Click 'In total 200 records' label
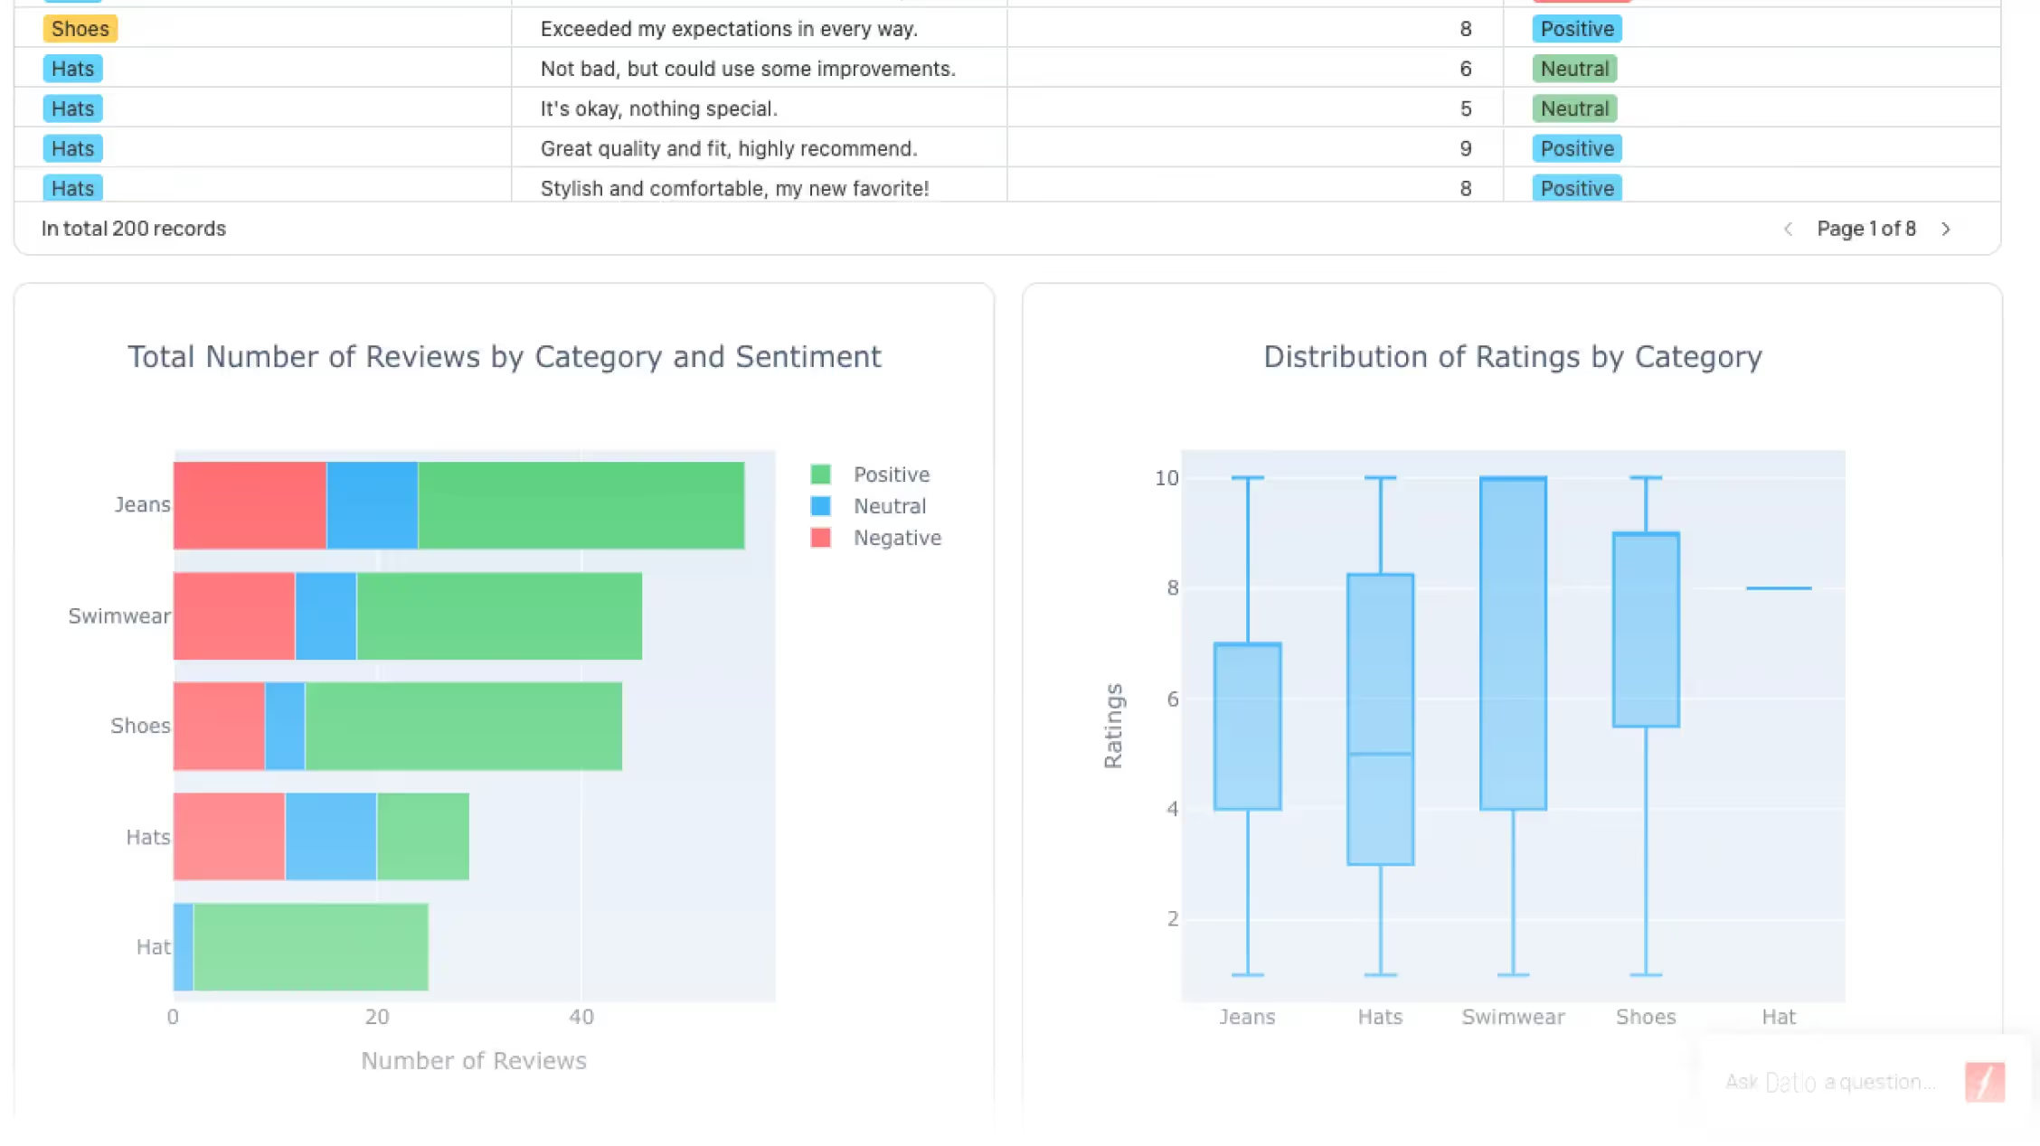This screenshot has height=1146, width=2040. 134,229
